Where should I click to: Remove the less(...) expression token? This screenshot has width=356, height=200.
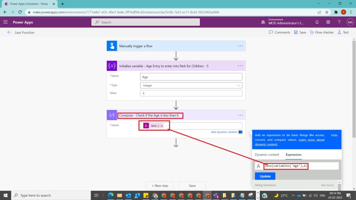[x=162, y=126]
